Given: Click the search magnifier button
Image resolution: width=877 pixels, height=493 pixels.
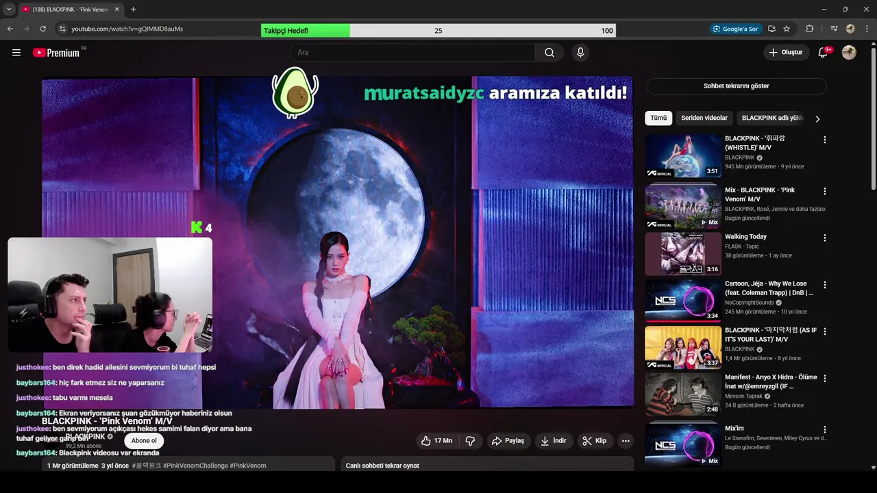Looking at the screenshot, I should coord(549,53).
